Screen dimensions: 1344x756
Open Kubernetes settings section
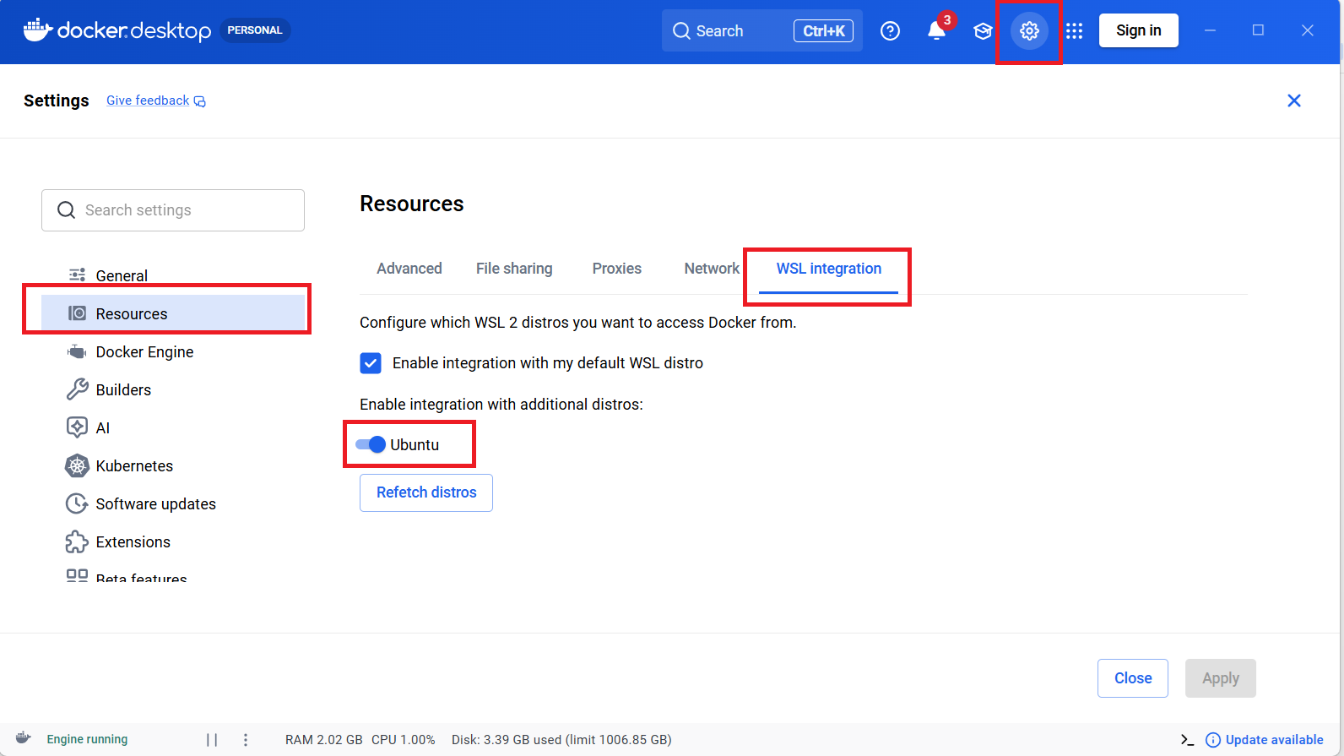point(173,465)
